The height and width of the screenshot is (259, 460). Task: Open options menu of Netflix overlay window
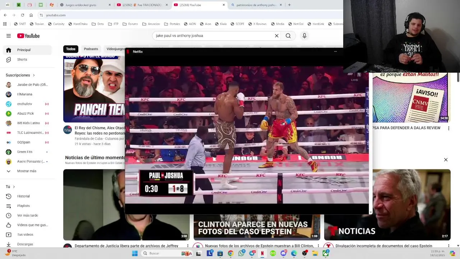(x=335, y=51)
